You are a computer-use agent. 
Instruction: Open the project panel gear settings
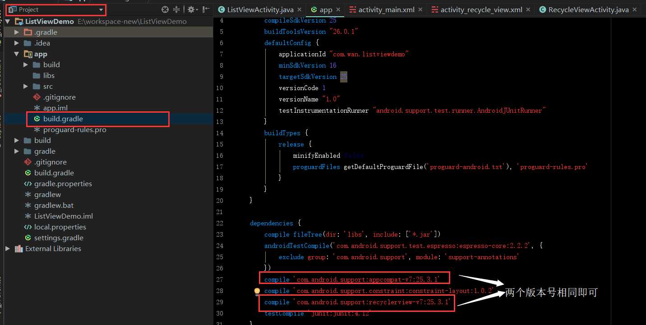click(193, 9)
